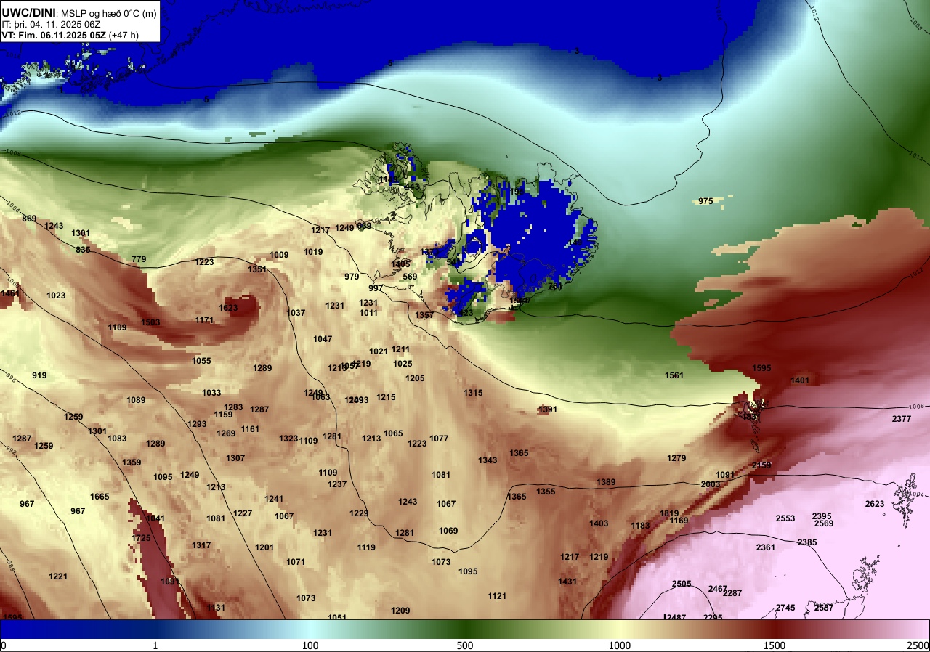Viewport: 930px width, 652px height.
Task: Click the 1389 height value
Action: pos(606,482)
